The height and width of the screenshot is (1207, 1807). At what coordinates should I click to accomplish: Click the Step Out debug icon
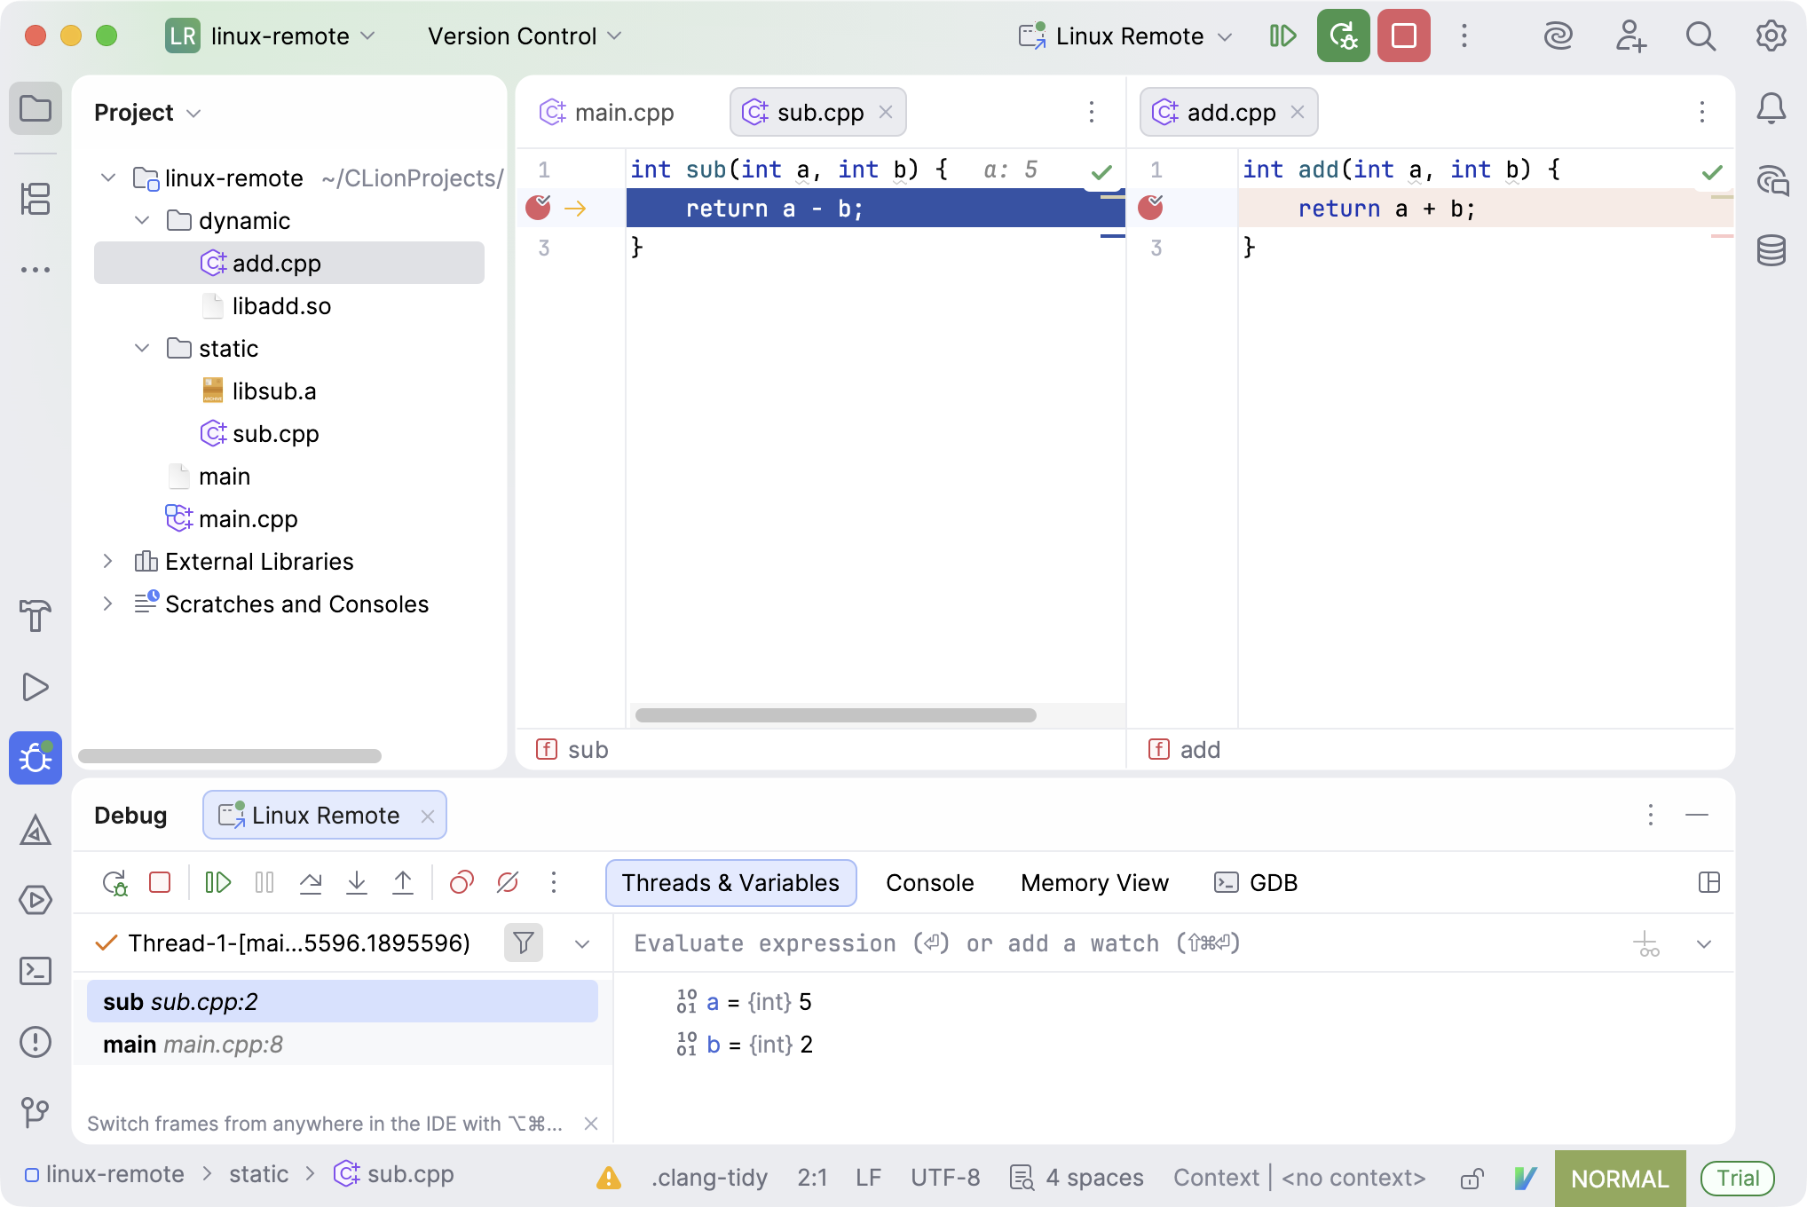(x=403, y=882)
